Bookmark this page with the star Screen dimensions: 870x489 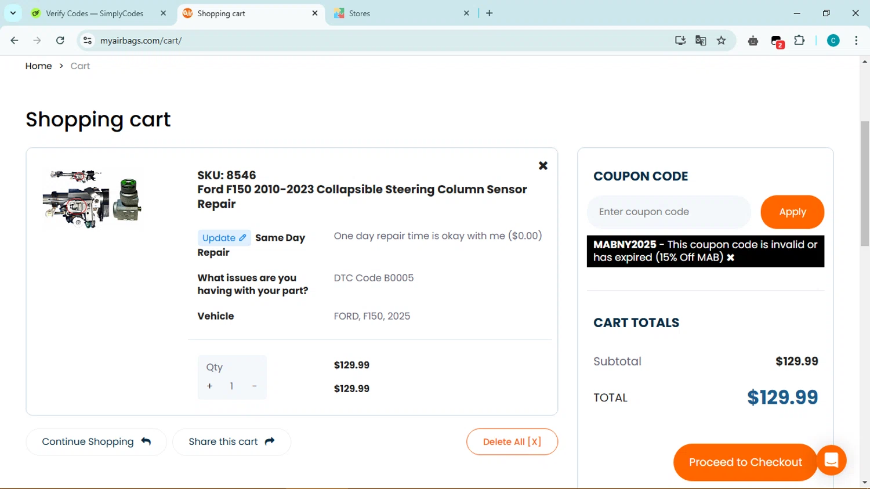(722, 41)
